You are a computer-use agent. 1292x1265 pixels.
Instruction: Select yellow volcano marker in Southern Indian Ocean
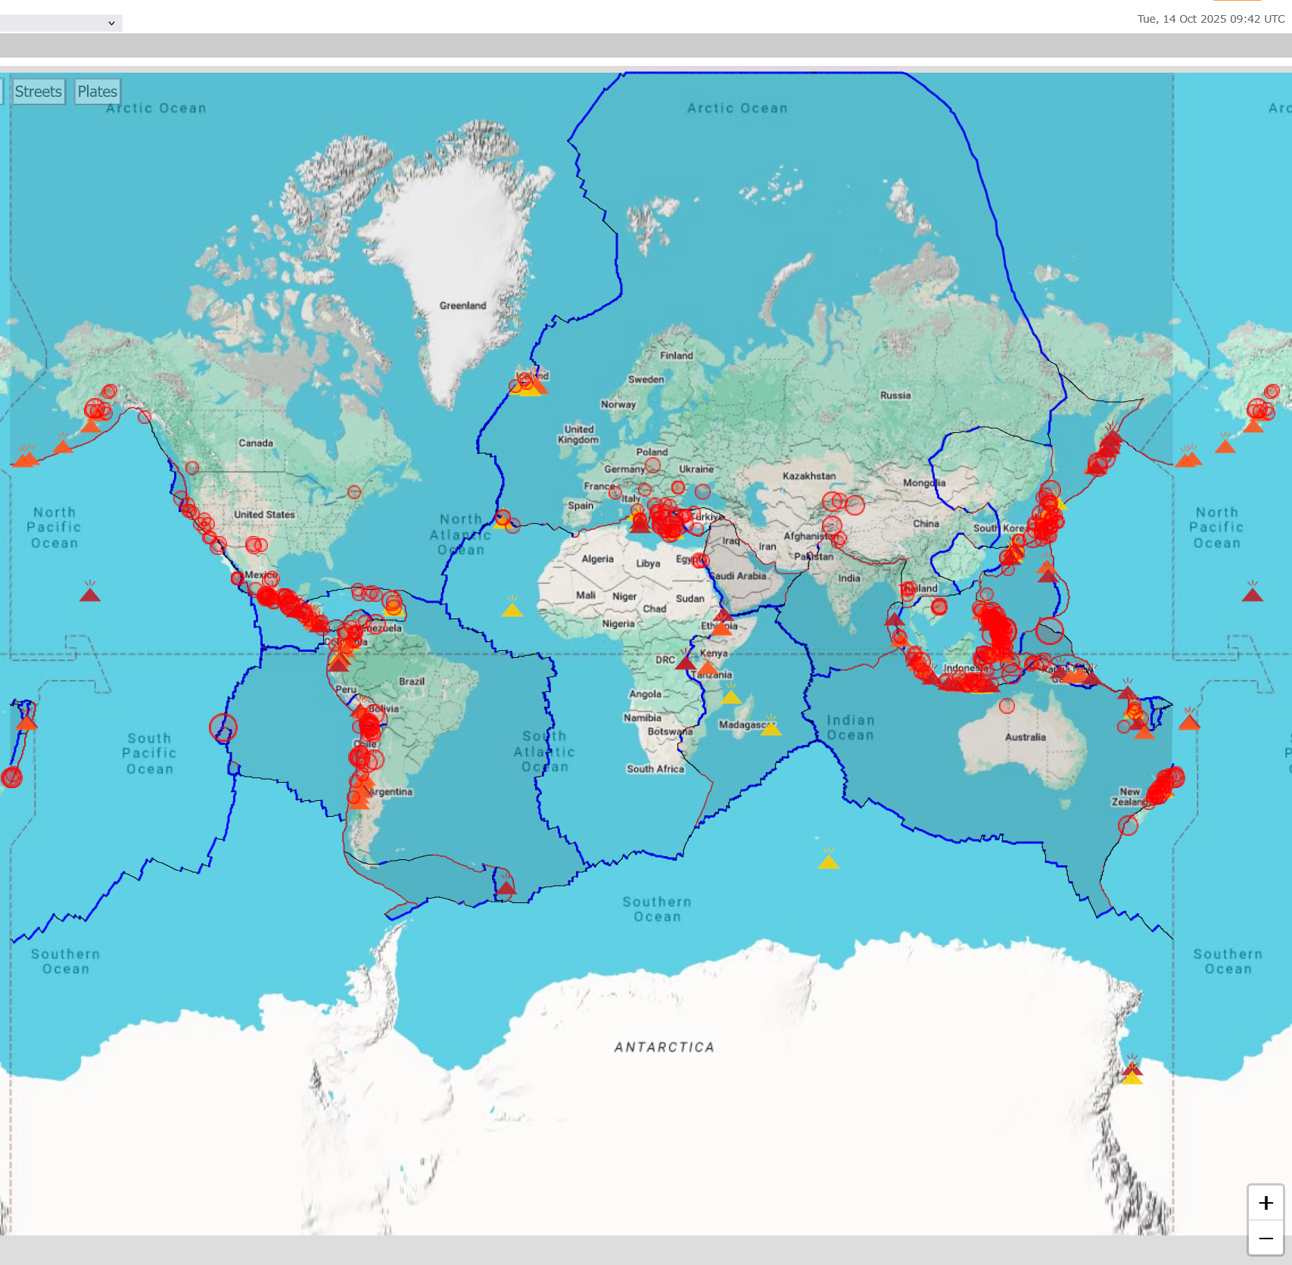click(829, 861)
